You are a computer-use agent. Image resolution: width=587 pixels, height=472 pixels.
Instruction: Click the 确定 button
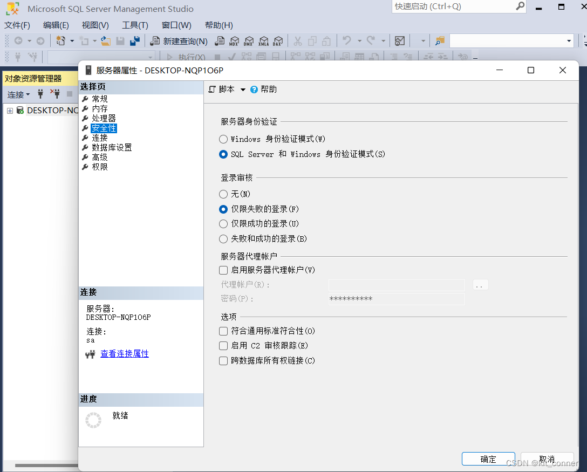click(x=488, y=459)
